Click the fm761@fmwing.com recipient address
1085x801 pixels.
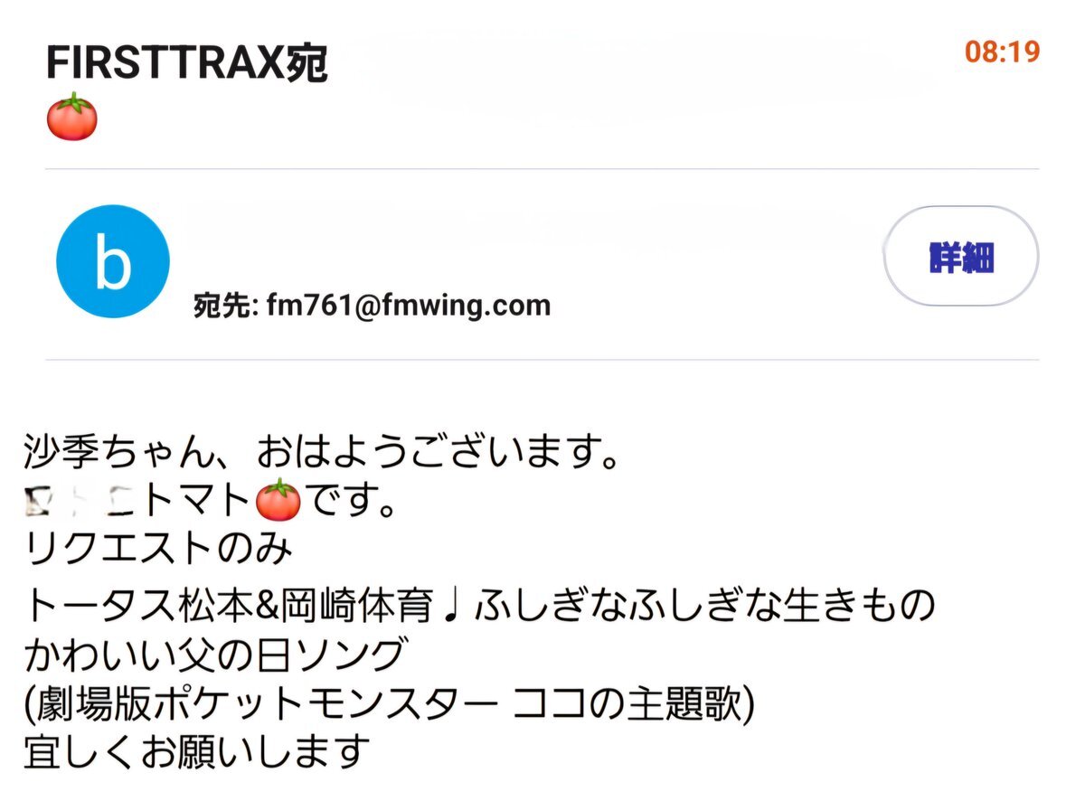click(409, 305)
